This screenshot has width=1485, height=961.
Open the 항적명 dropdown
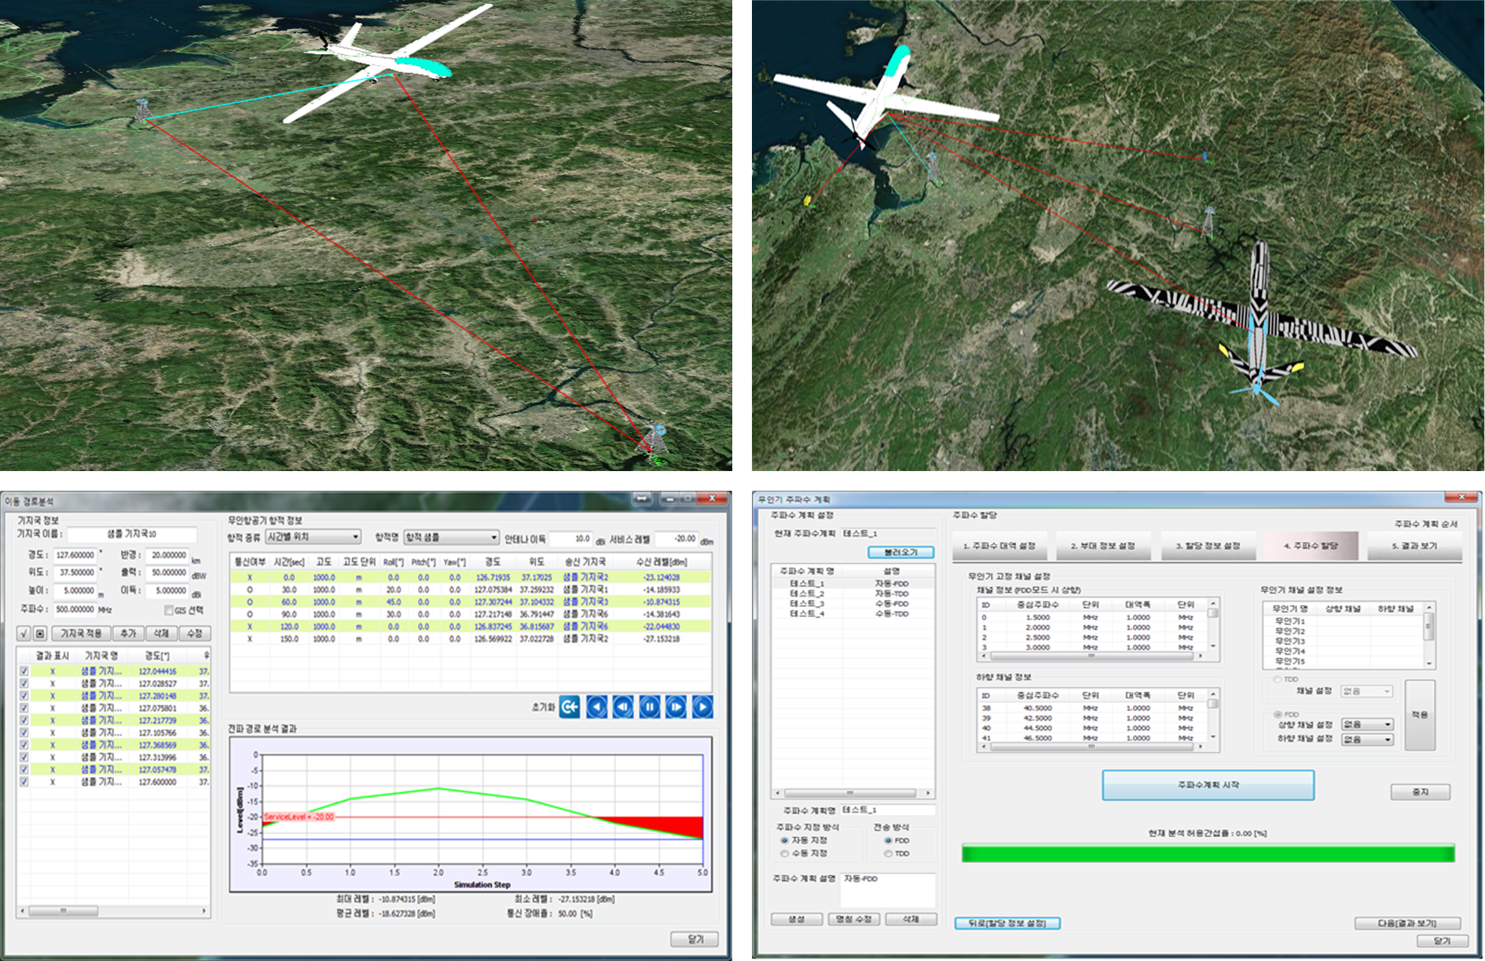451,537
